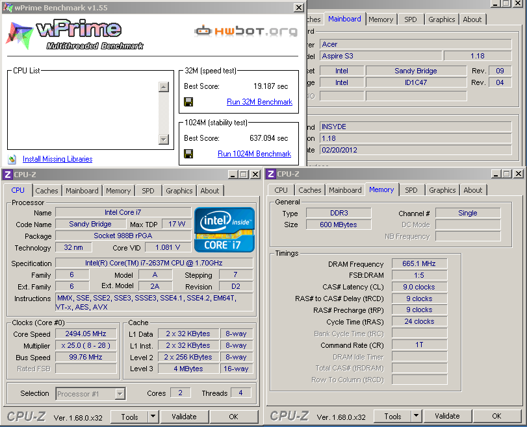Click the Multiplier x 25.0 value field
The image size is (527, 427).
click(x=86, y=345)
